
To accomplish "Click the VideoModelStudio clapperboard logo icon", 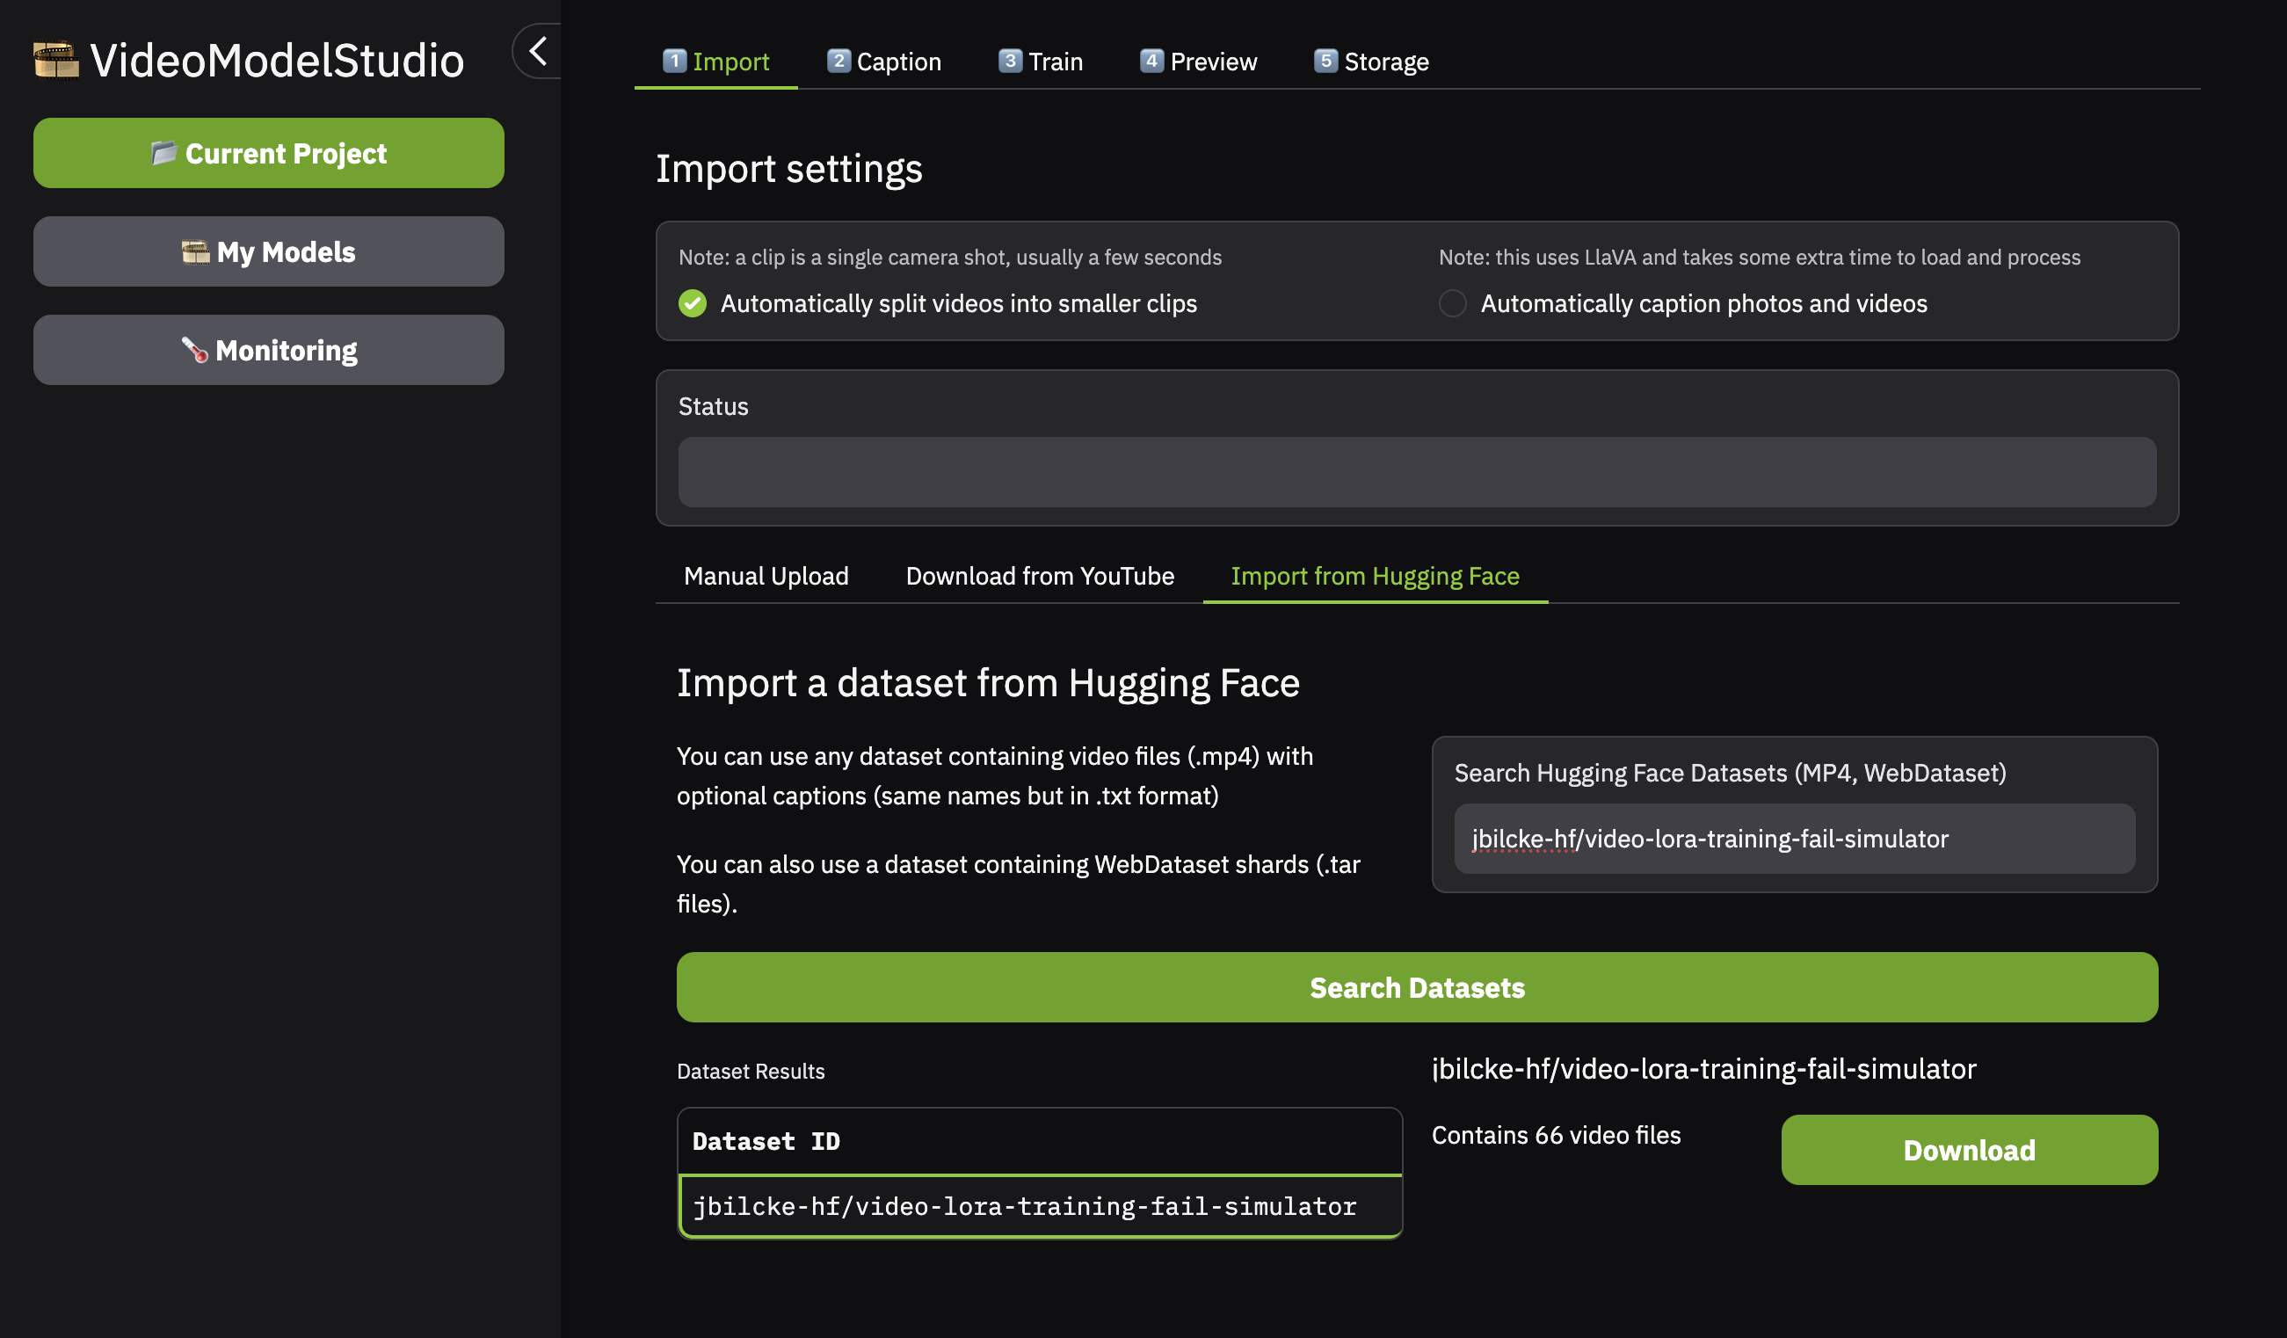I will pyautogui.click(x=56, y=61).
